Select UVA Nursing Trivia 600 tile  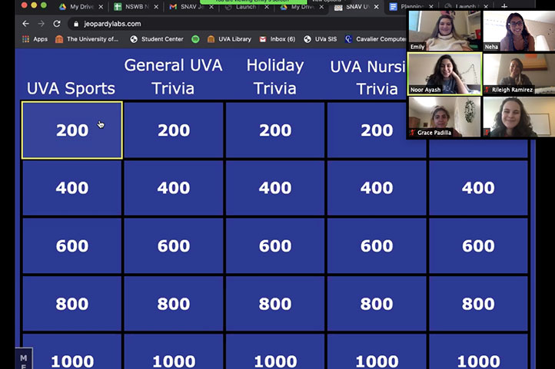pos(377,245)
